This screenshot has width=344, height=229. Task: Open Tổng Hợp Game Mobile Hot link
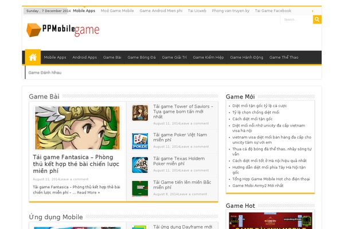pyautogui.click(x=271, y=179)
